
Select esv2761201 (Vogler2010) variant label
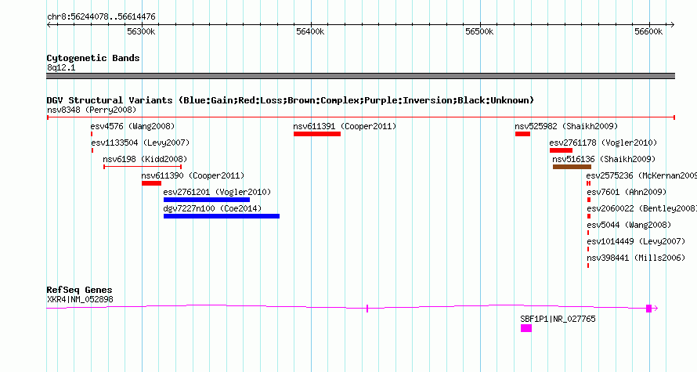217,192
